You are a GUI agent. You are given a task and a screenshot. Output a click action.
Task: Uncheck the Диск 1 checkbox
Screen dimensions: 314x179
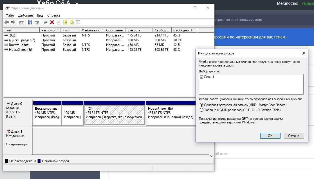pos(201,77)
